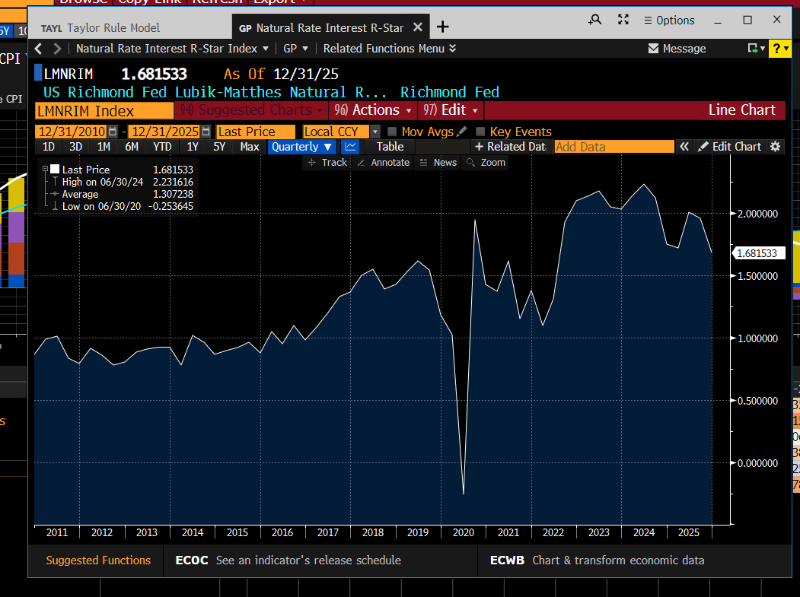Viewport: 800px width, 597px height.
Task: Activate the Annotate tool
Action: [x=383, y=163]
